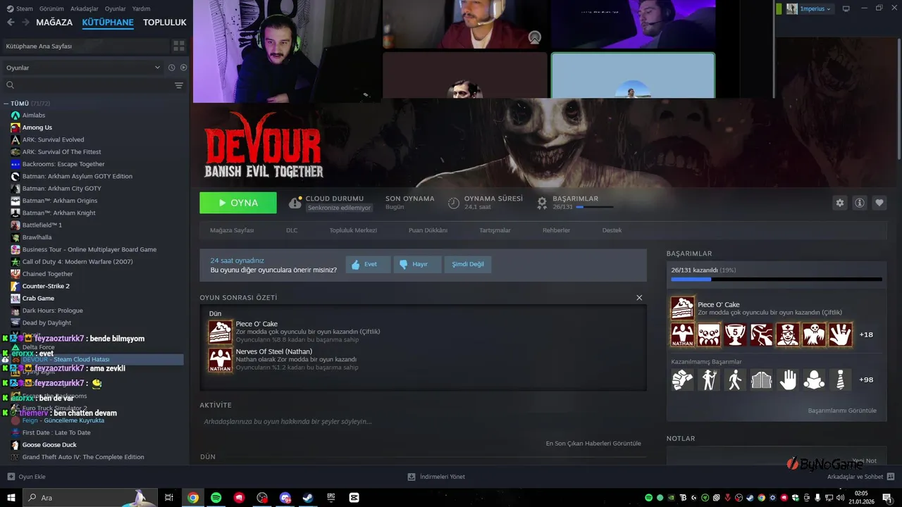
Task: Select Crab Game in the game list
Action: (x=38, y=298)
